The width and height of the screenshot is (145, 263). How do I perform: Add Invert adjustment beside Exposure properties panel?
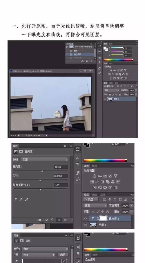tap(95, 188)
